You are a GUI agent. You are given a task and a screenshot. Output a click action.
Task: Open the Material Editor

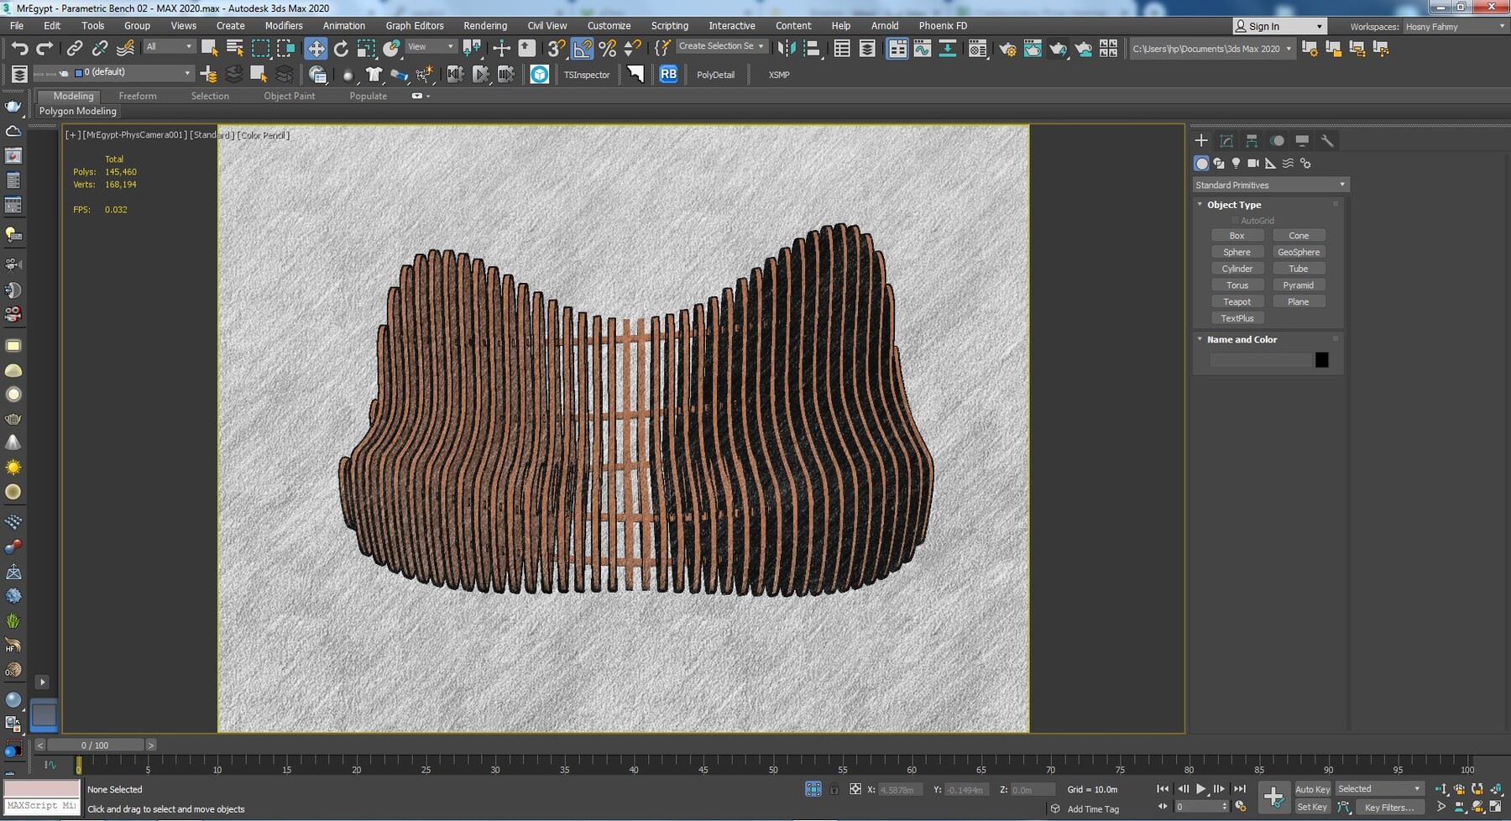click(x=976, y=48)
